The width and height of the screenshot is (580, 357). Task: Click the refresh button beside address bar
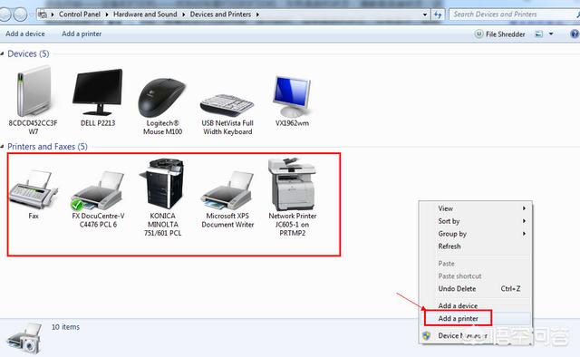pos(438,14)
